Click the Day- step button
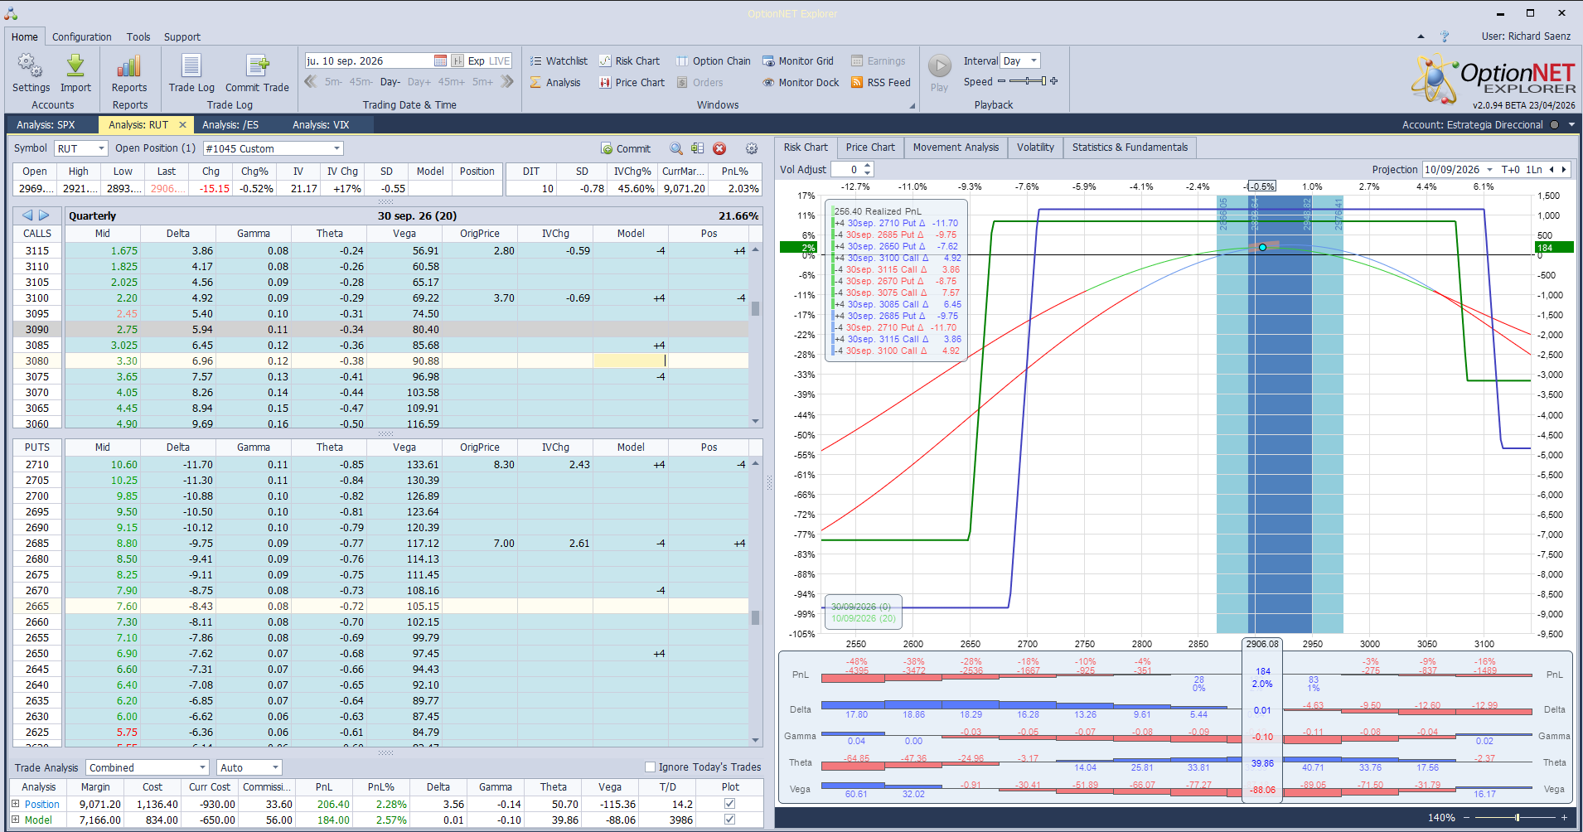Viewport: 1583px width, 832px height. click(x=390, y=82)
